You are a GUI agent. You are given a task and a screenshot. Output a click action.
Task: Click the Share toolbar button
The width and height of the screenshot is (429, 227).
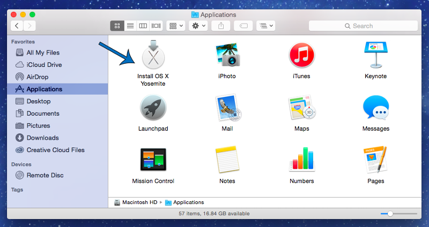(221, 26)
